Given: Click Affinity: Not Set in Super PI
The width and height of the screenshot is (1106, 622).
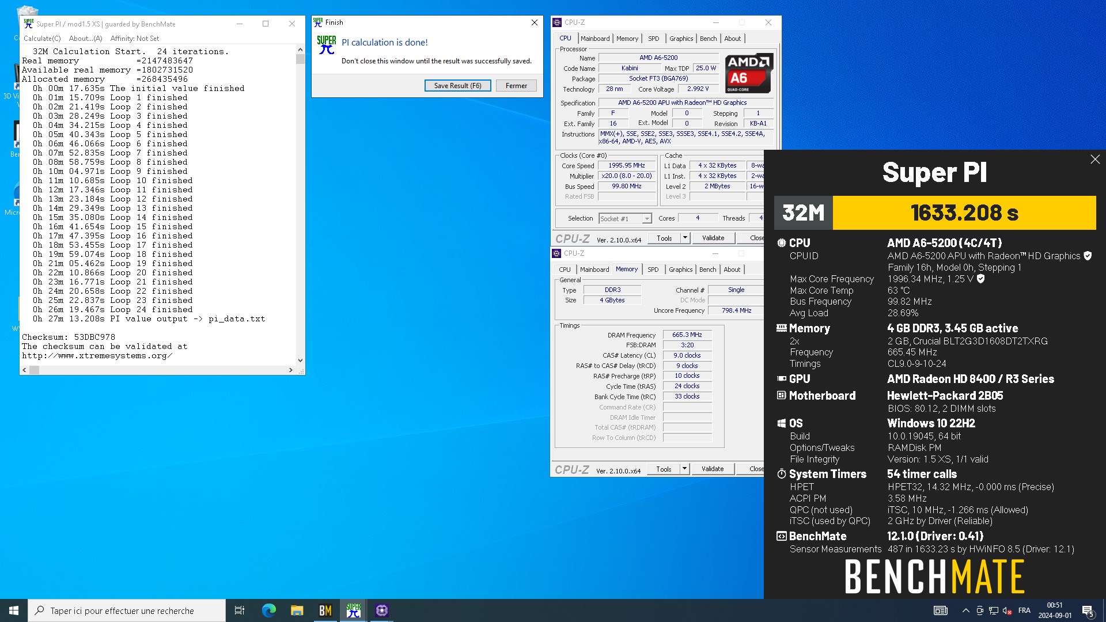Looking at the screenshot, I should (135, 39).
